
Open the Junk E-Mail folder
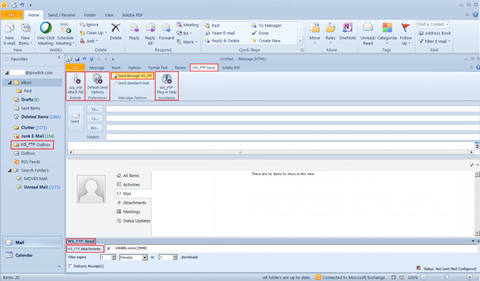tap(34, 136)
